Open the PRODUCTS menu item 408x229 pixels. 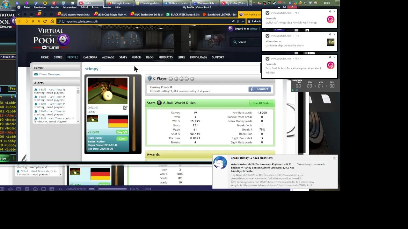165,57
